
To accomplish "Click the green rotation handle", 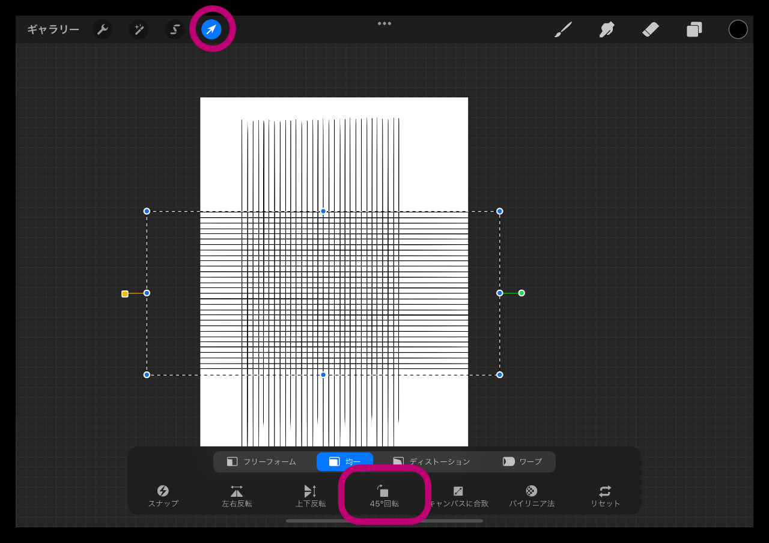I will pyautogui.click(x=521, y=293).
